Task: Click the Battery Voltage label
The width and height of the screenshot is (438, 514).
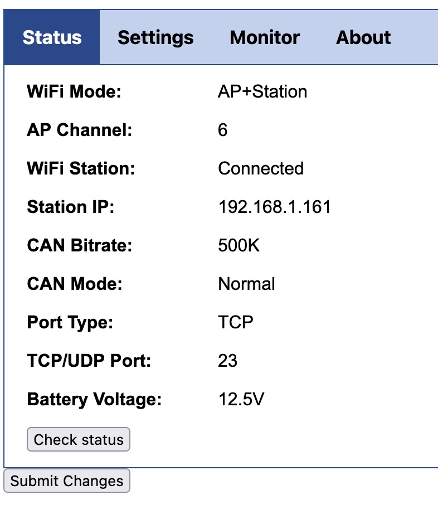Action: [94, 400]
